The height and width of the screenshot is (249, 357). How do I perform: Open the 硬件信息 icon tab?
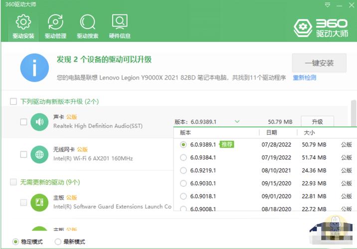pyautogui.click(x=120, y=26)
